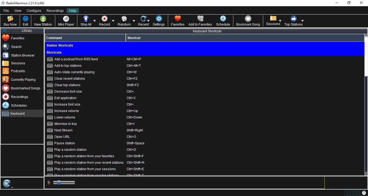Open Favorites in the Library sidebar

[x=22, y=38]
